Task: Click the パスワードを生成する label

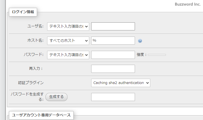Action: pos(27,97)
